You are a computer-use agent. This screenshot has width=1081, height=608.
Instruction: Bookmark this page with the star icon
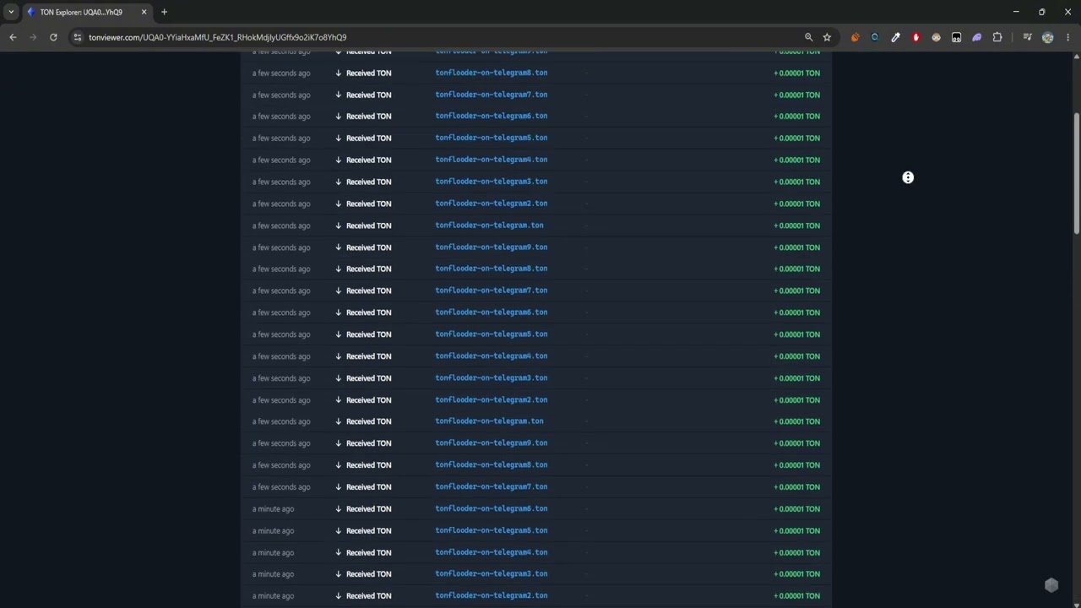point(827,37)
